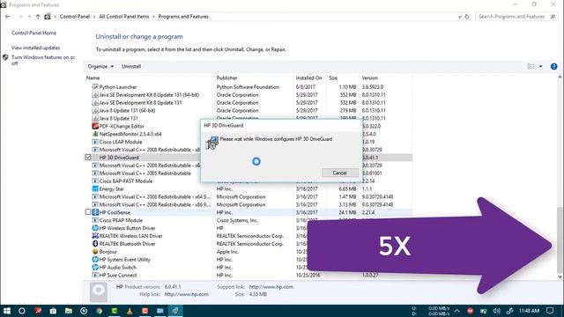The image size is (564, 317).
Task: Click the Cisco PEAP Module icon
Action: coord(95,220)
